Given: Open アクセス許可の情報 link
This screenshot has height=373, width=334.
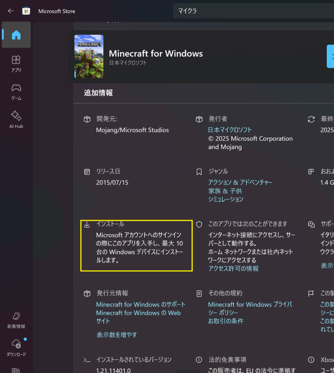Looking at the screenshot, I should coord(233,268).
